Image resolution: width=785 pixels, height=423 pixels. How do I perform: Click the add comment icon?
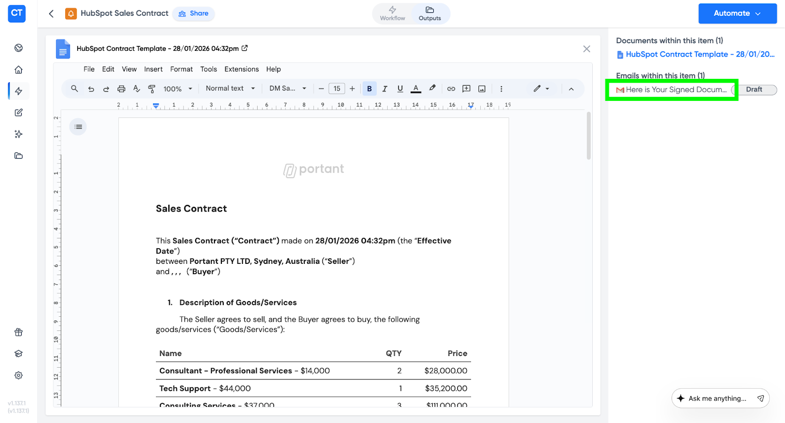[x=467, y=89]
